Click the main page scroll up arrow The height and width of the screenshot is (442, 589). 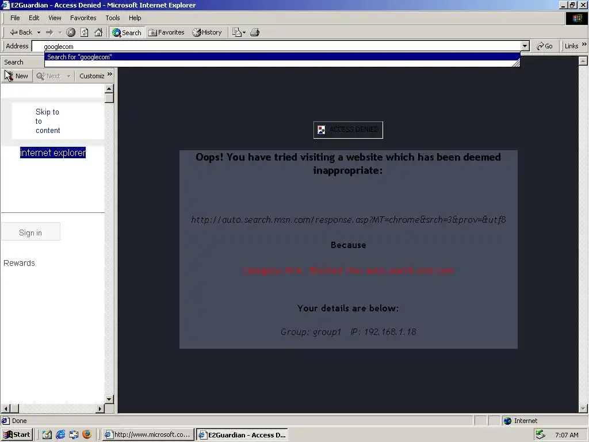click(x=583, y=60)
